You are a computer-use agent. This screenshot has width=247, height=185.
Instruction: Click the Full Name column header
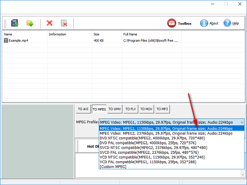coord(151,34)
